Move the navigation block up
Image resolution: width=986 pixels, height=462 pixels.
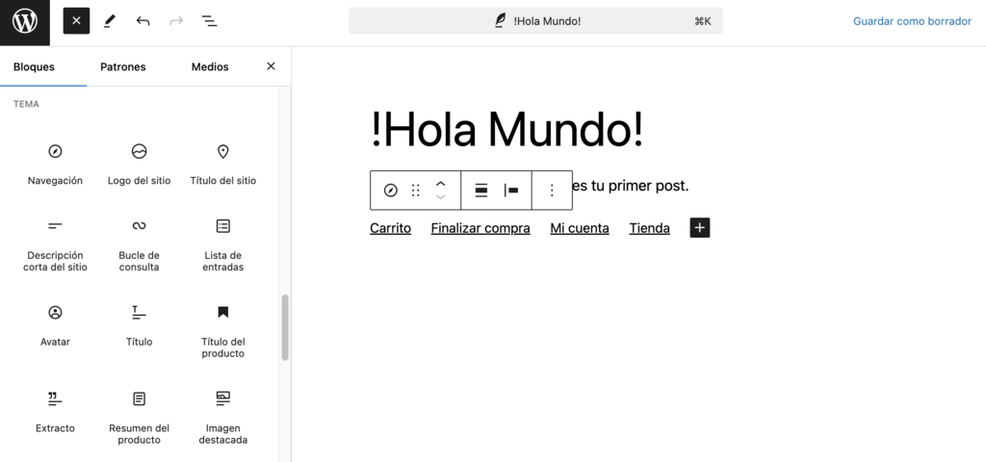tap(440, 183)
